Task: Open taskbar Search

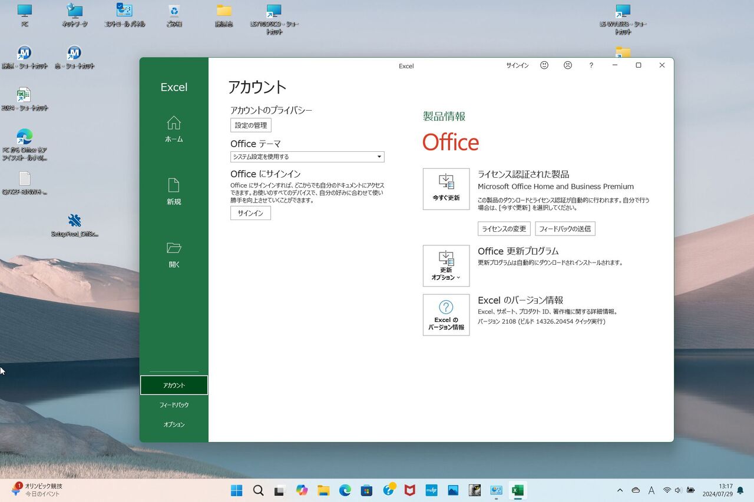Action: [258, 490]
